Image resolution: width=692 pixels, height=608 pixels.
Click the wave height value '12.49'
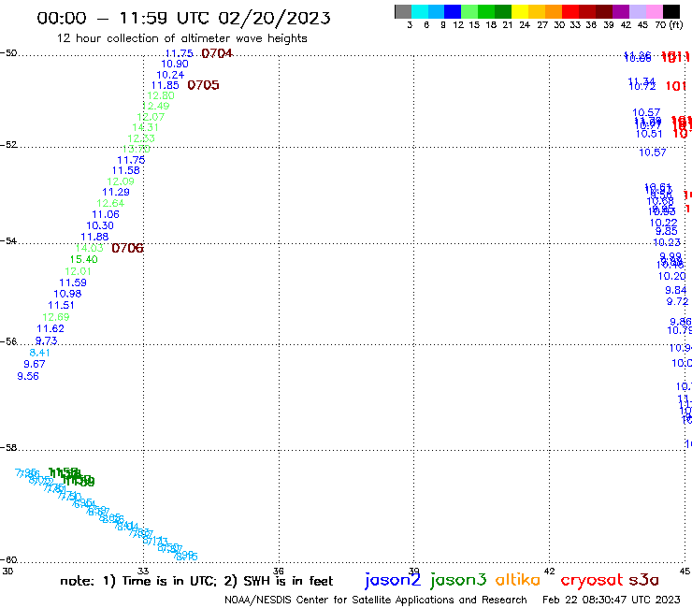pyautogui.click(x=156, y=106)
